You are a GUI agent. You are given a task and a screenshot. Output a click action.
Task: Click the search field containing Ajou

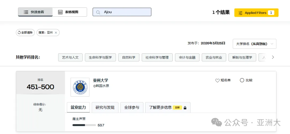point(122,12)
